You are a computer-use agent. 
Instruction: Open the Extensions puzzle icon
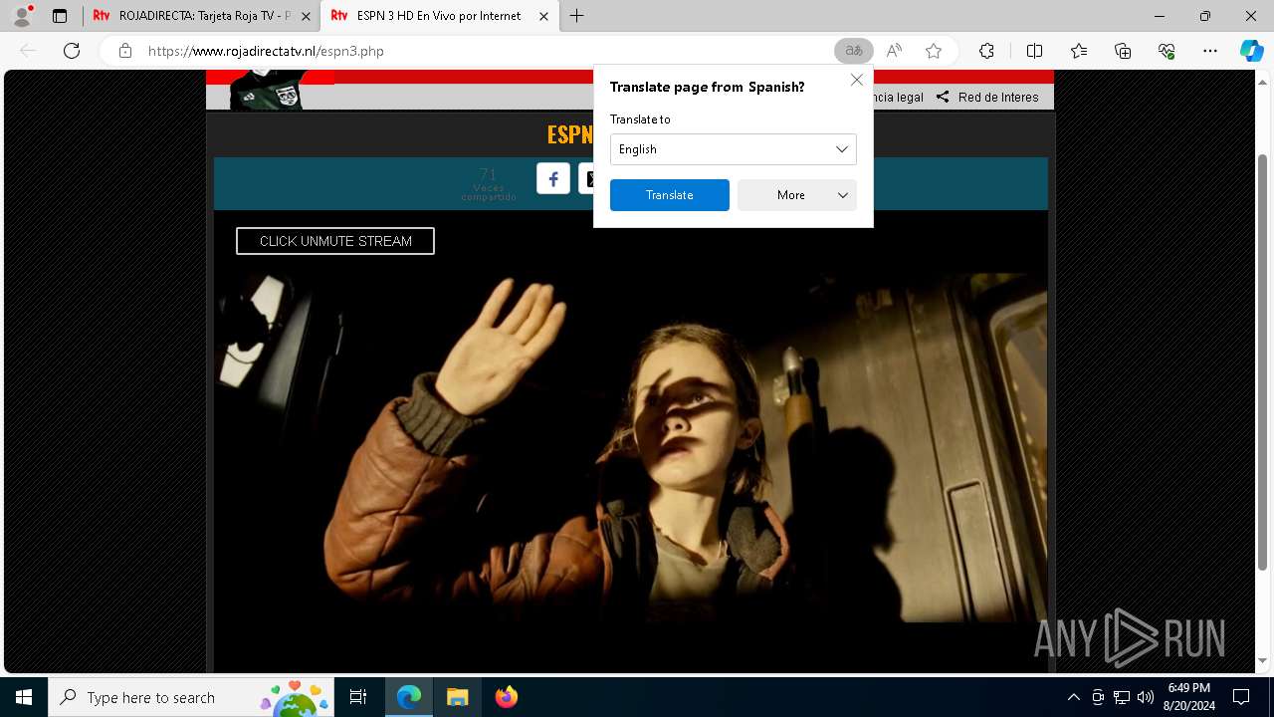[986, 51]
